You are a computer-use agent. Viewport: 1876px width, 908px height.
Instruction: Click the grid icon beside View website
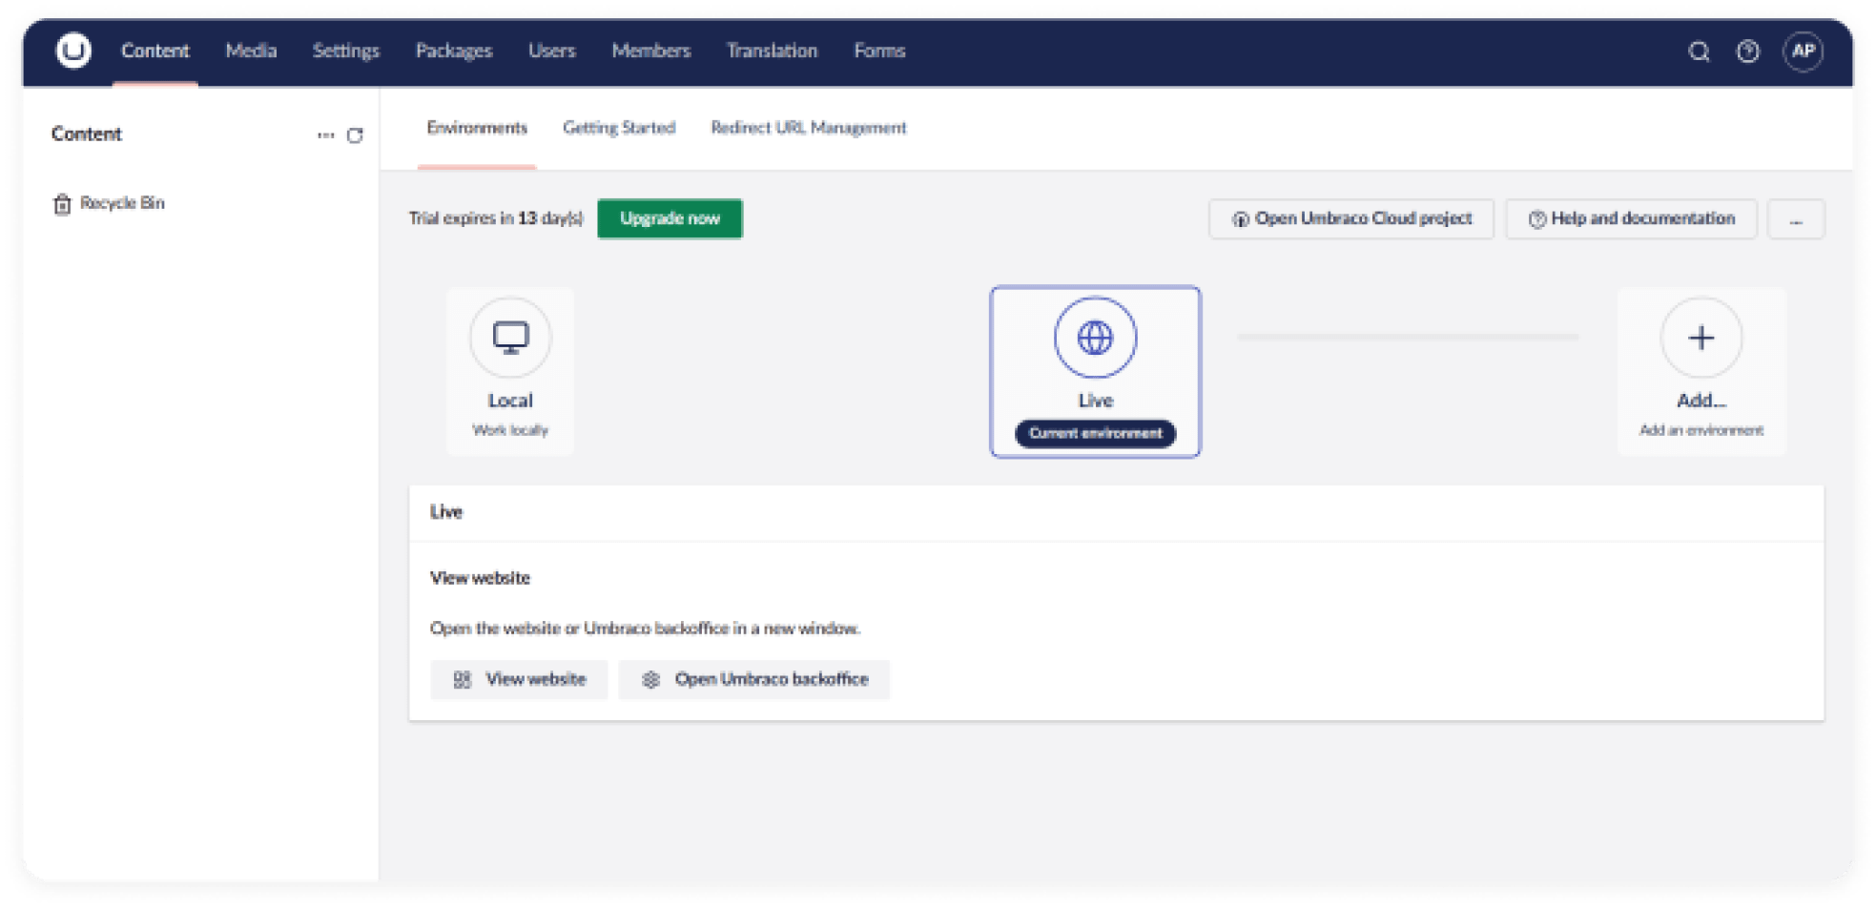(463, 679)
